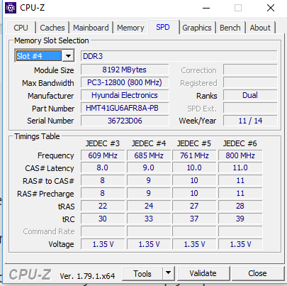The image size is (287, 286).
Task: Click the empty Registered field
Action: (250, 82)
